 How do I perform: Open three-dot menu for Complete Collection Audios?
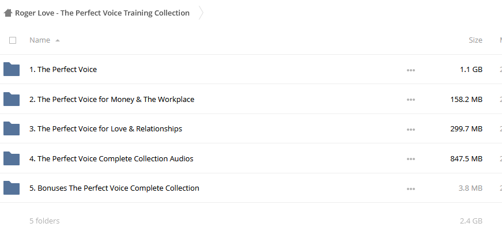[x=411, y=159]
